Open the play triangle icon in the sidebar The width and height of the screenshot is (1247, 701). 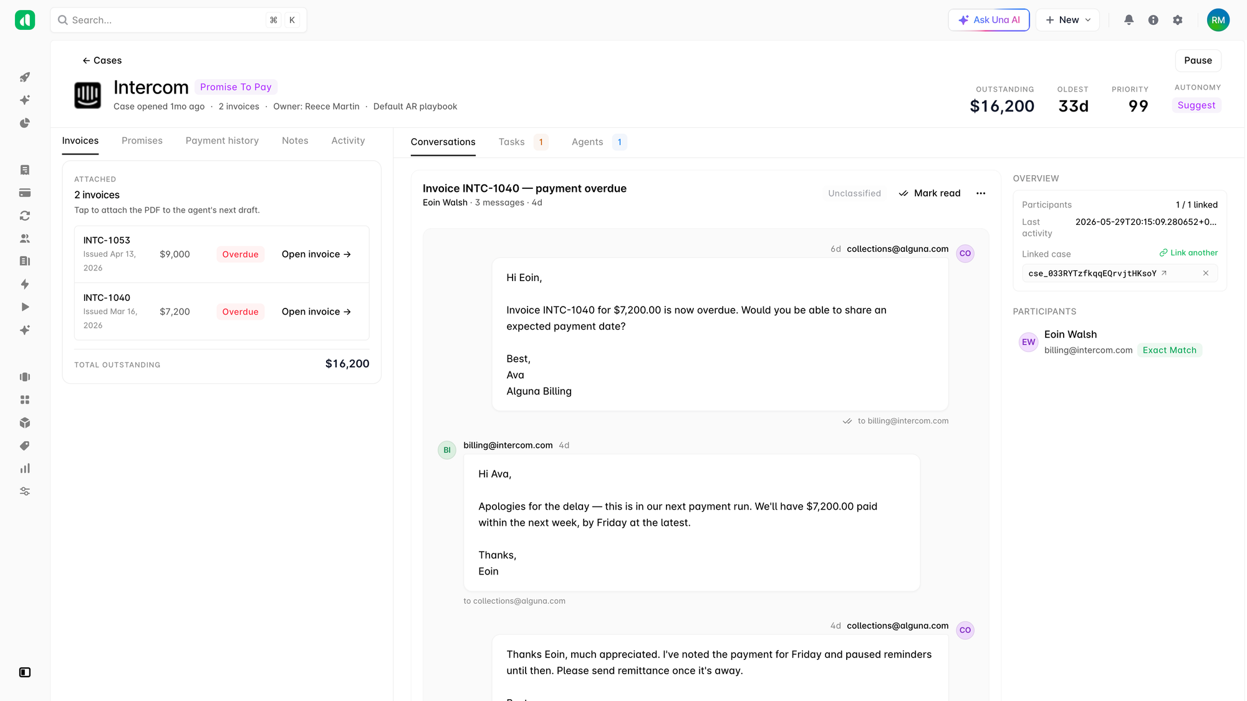(x=25, y=307)
